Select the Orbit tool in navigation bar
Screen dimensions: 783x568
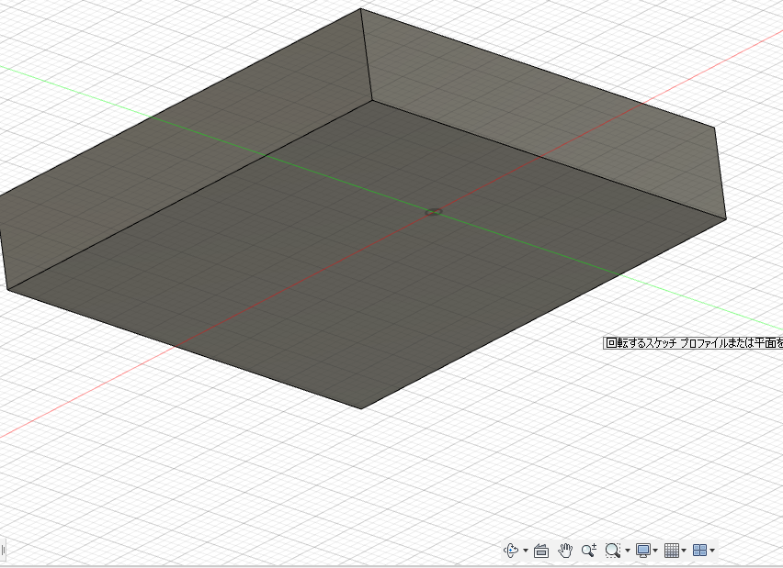click(511, 551)
